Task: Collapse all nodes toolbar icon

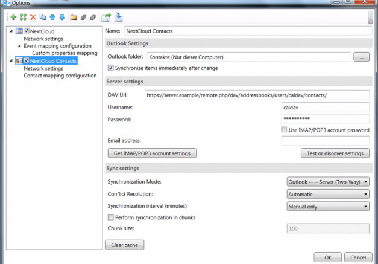Action: point(93,17)
